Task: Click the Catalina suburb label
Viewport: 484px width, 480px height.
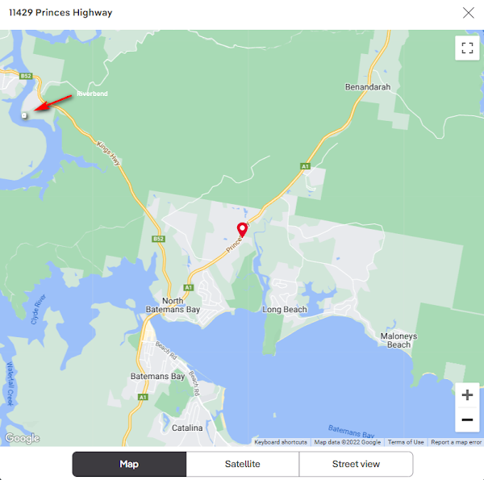Action: 187,428
